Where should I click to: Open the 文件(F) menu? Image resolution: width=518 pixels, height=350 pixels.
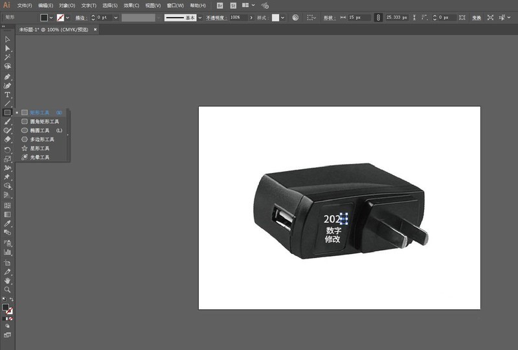(x=25, y=5)
